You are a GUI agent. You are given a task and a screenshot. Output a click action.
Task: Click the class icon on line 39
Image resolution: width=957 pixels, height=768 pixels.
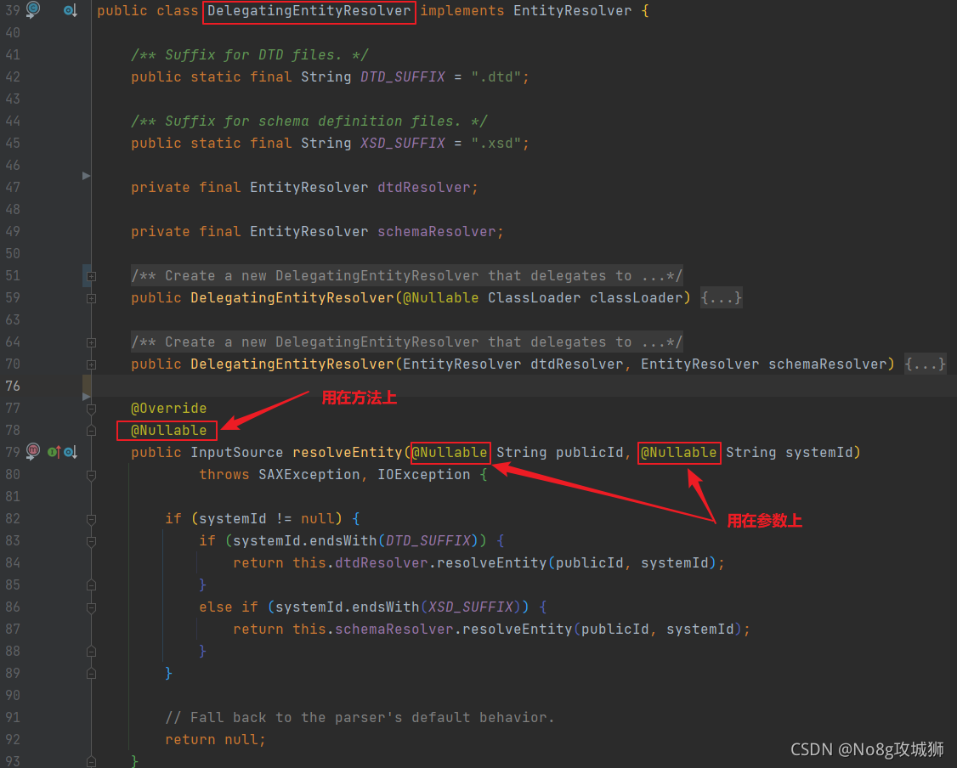(33, 9)
